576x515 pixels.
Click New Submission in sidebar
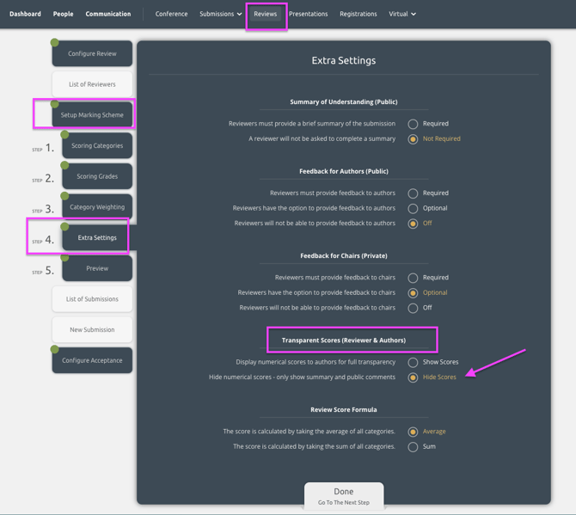tap(92, 329)
